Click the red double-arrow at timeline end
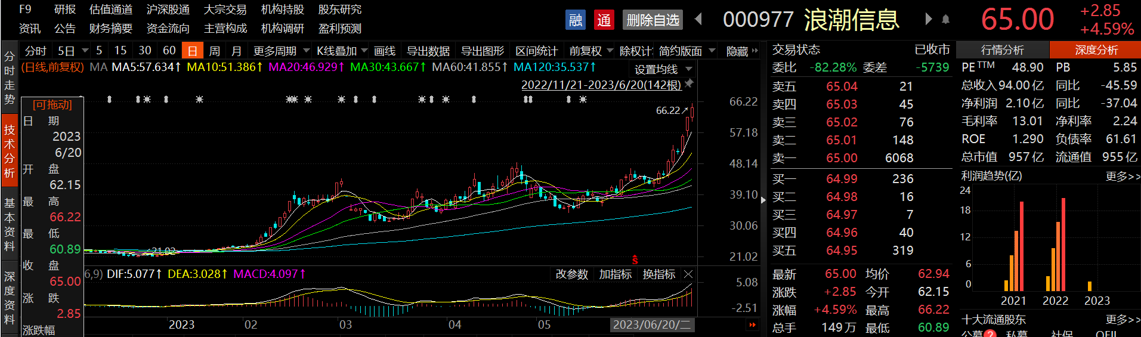The image size is (1141, 337). tap(752, 324)
